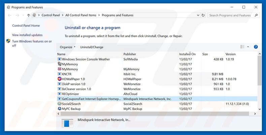Click the KNCTR program icon

(x=59, y=74)
